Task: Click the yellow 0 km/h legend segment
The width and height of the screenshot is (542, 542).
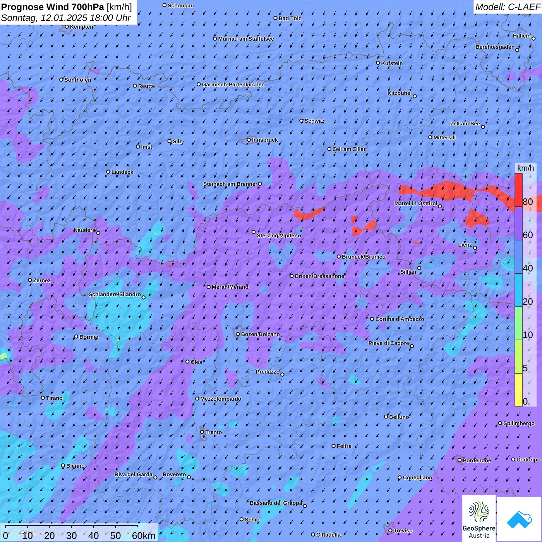Action: point(518,390)
